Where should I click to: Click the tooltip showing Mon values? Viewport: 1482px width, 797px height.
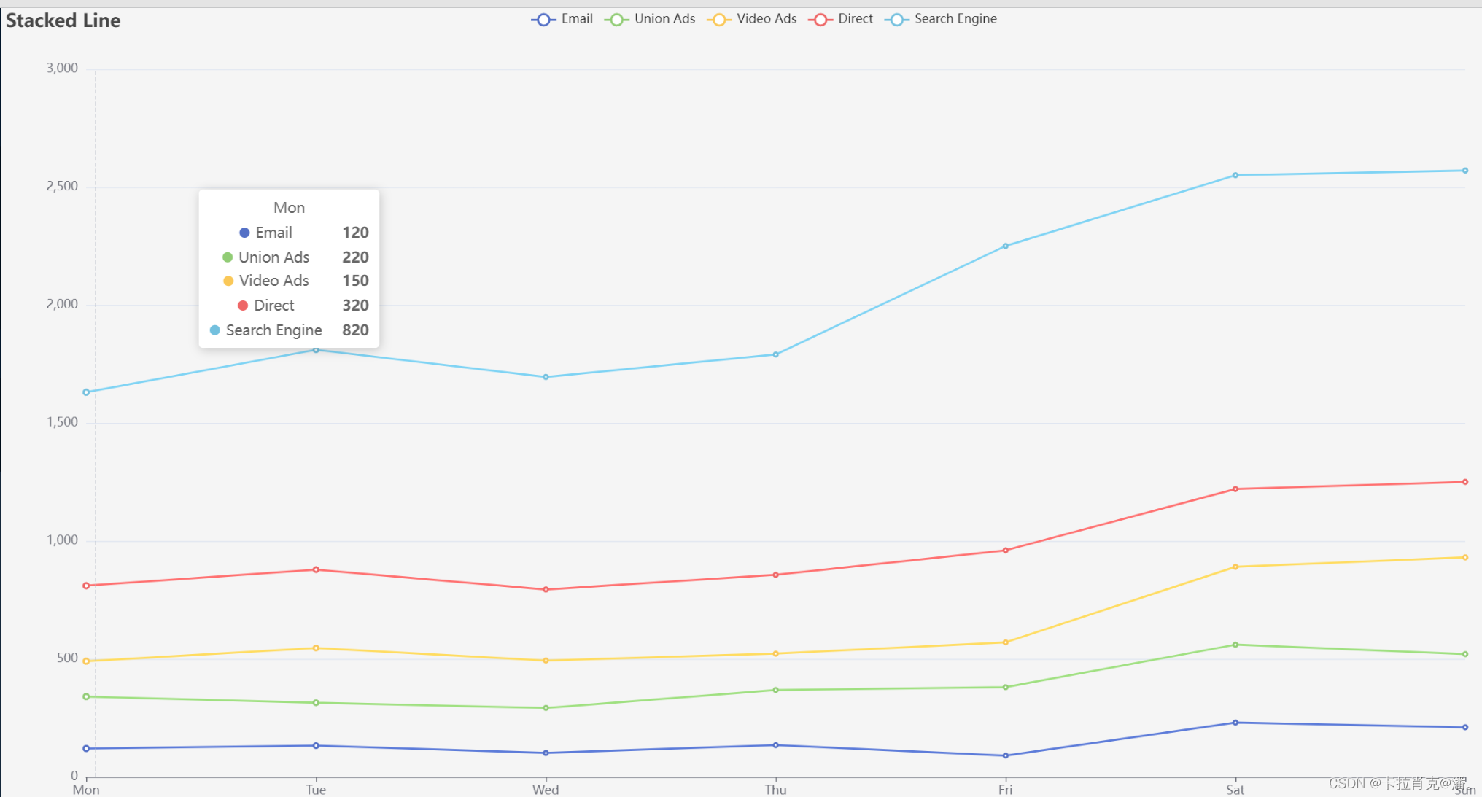289,268
